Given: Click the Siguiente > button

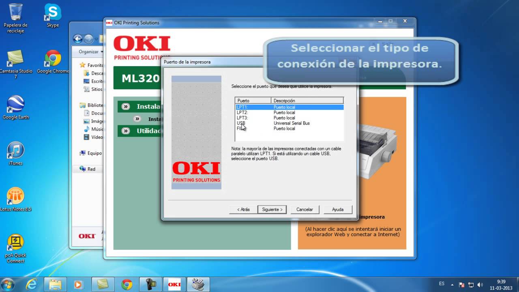Looking at the screenshot, I should [272, 210].
